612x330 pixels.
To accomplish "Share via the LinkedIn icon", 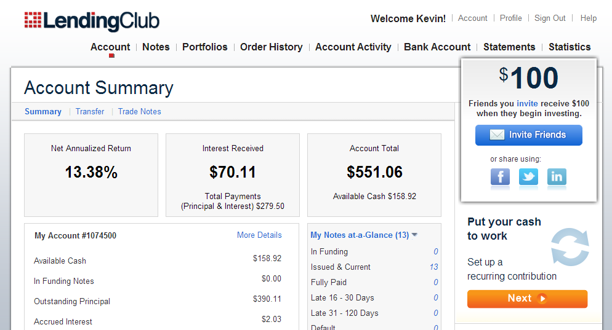I will [x=557, y=177].
